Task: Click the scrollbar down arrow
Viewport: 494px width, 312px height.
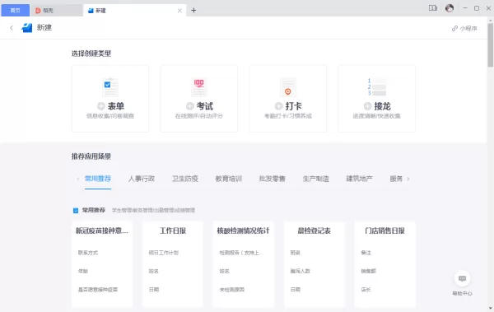Action: [x=491, y=308]
